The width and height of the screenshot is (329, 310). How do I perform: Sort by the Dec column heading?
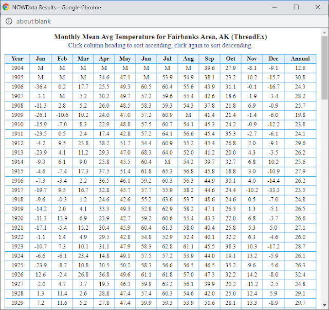273,59
